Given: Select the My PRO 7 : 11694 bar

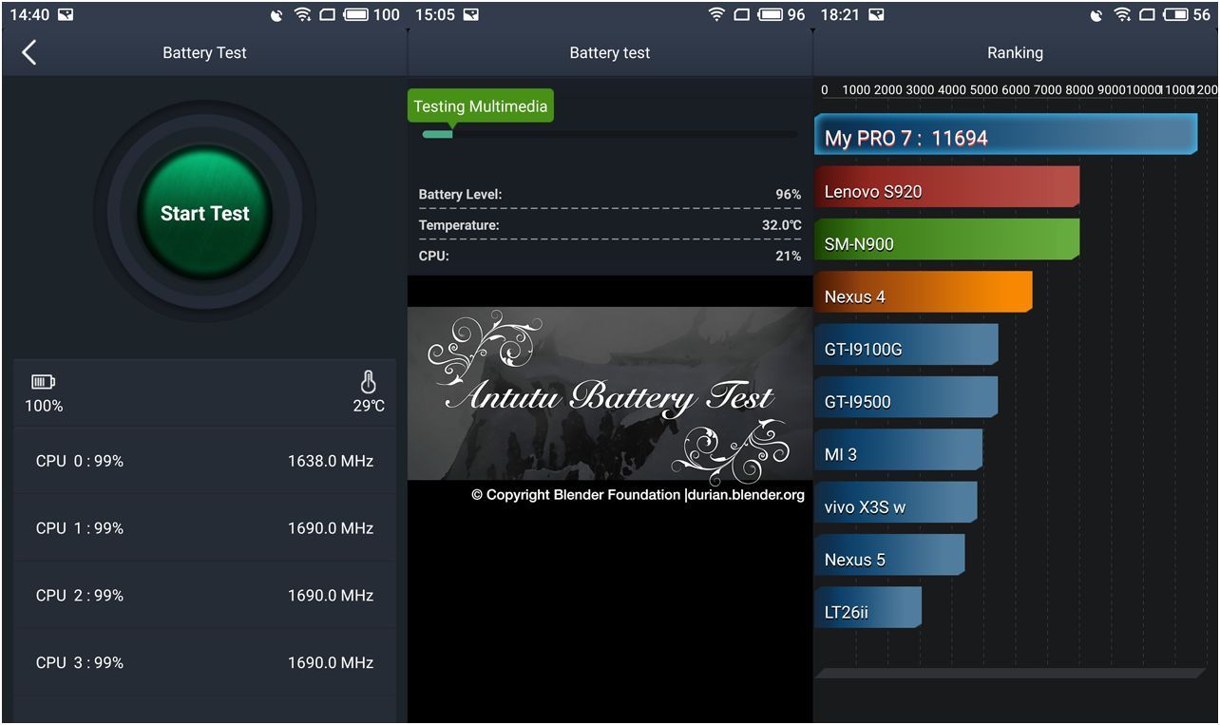Looking at the screenshot, I should click(x=1004, y=138).
